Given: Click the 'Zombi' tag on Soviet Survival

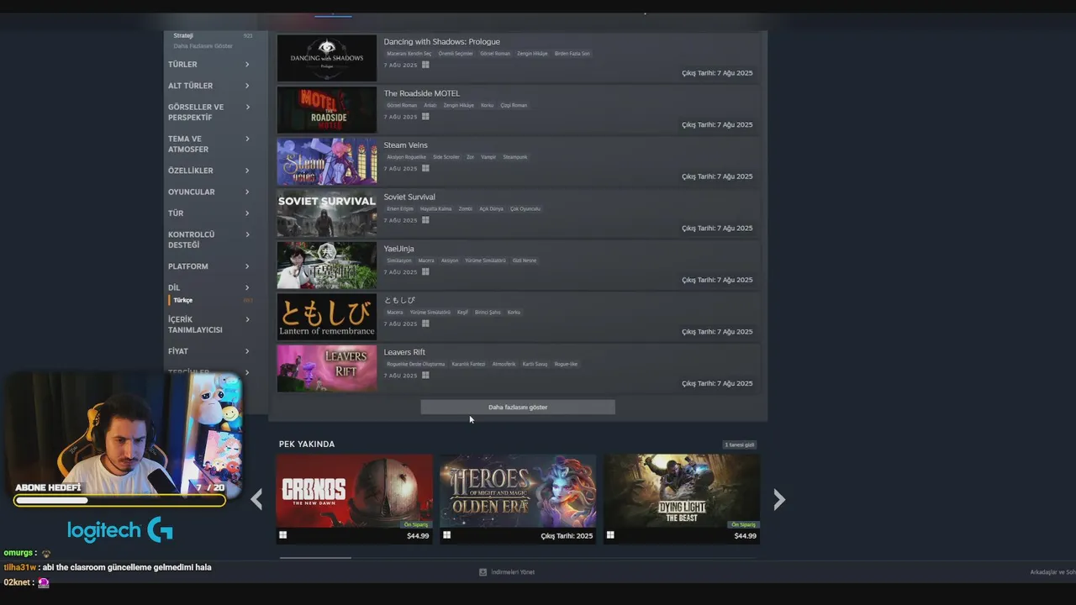Looking at the screenshot, I should [465, 208].
